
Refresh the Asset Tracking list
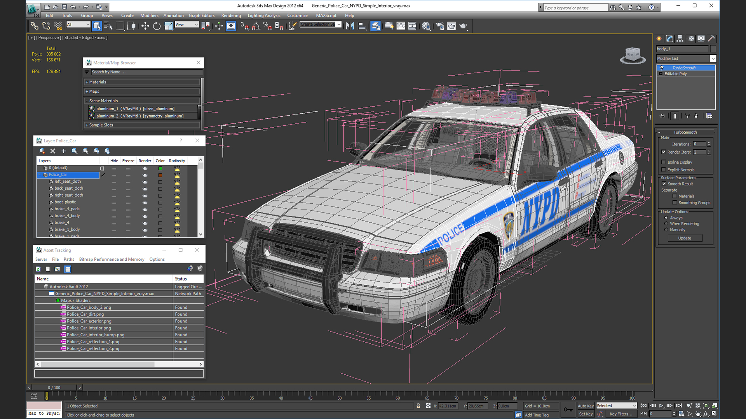(x=38, y=269)
